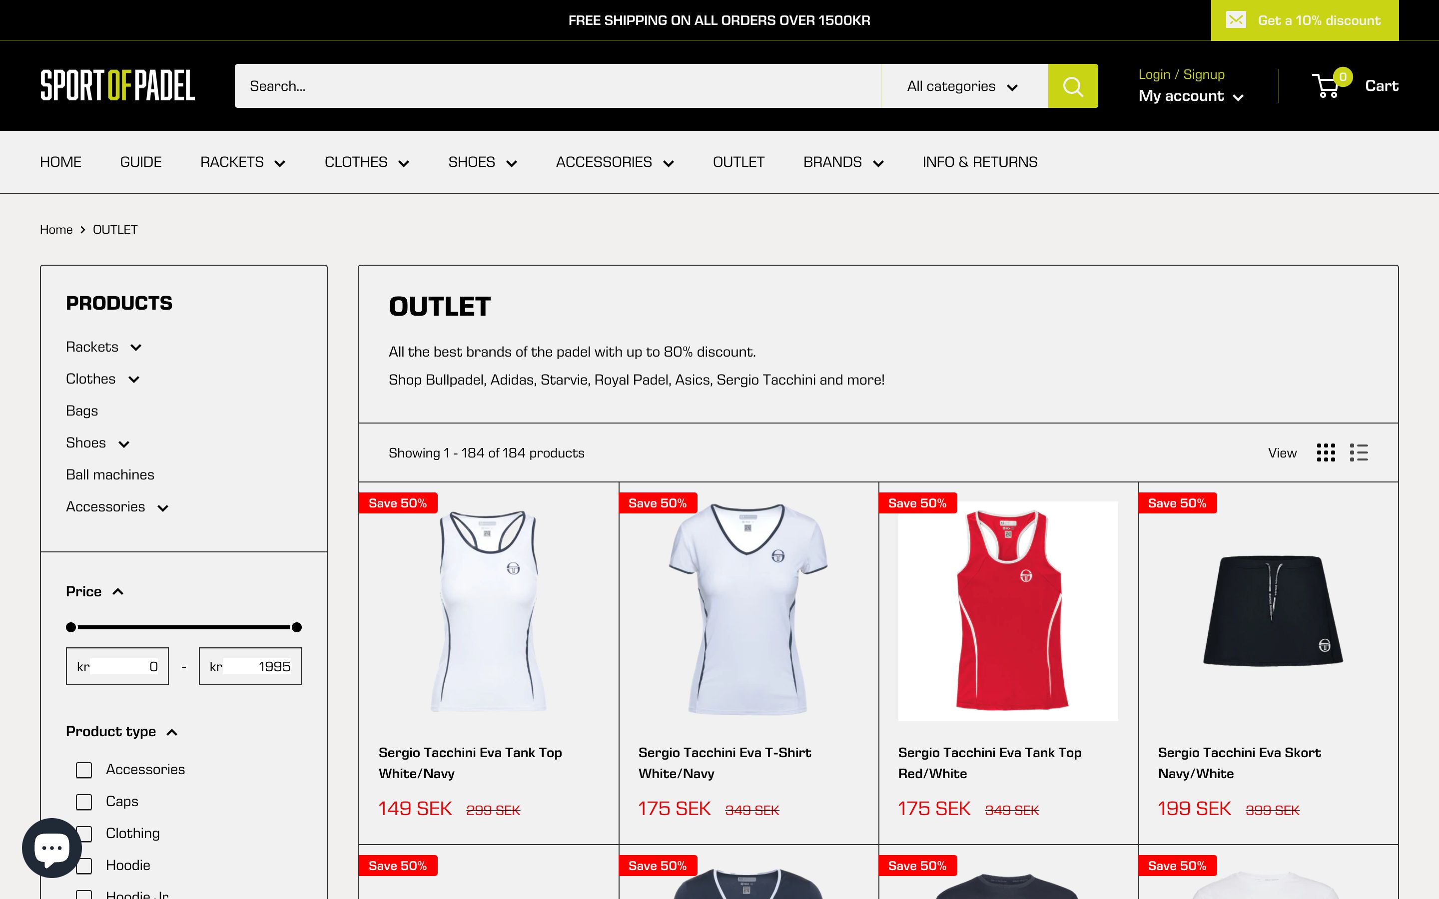Switch to list view layout
The width and height of the screenshot is (1439, 899).
[x=1359, y=452]
